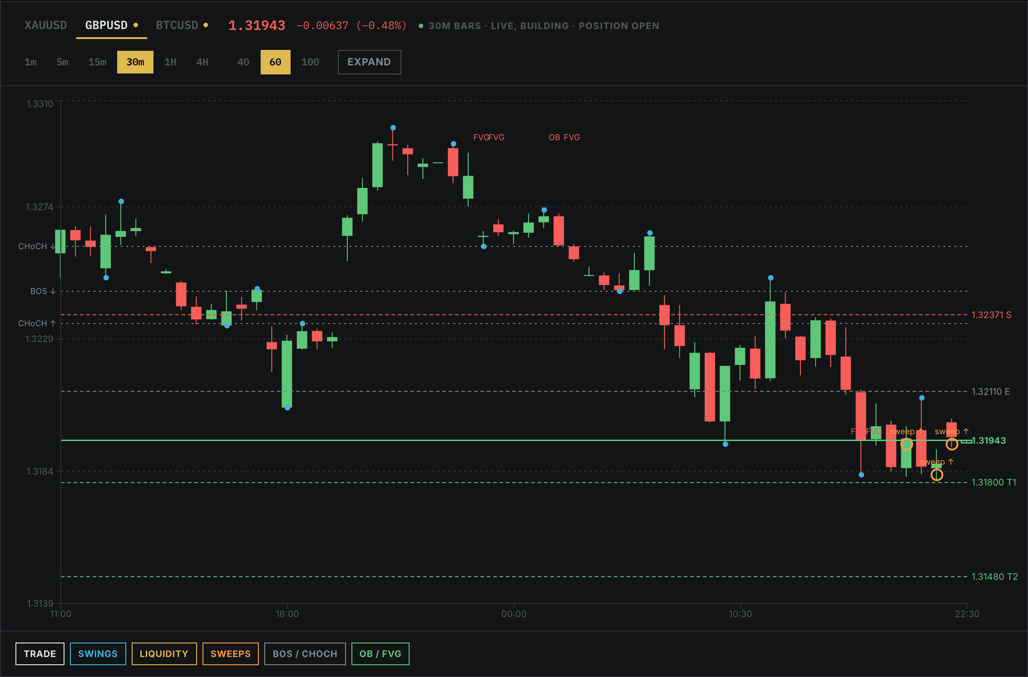The width and height of the screenshot is (1028, 677).
Task: Click the green 1.31943 current price tag
Action: click(988, 441)
